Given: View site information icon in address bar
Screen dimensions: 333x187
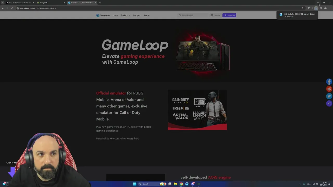Looking at the screenshot, I should tap(18, 8).
